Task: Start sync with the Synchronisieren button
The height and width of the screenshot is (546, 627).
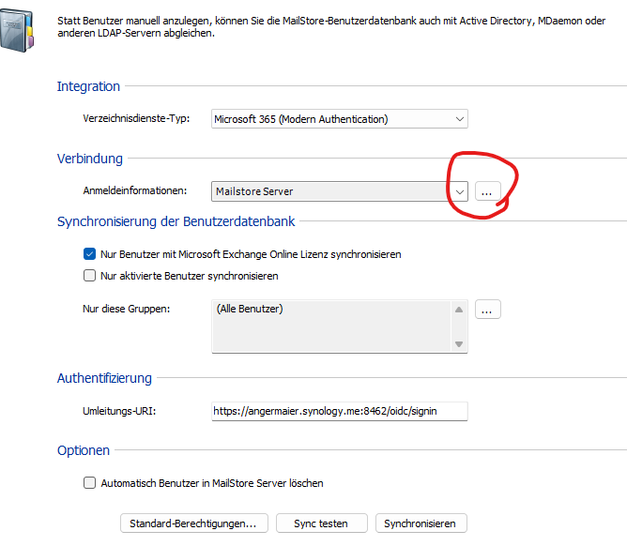Action: 421,523
